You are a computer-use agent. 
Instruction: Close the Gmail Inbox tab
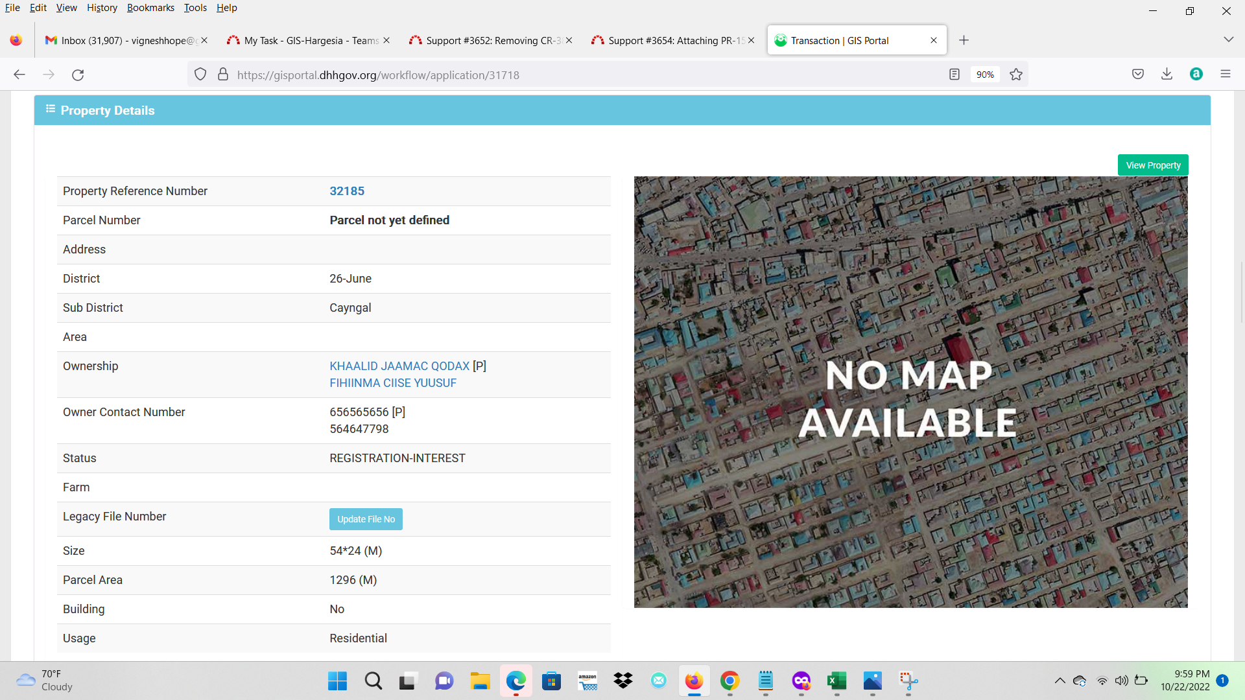(204, 40)
